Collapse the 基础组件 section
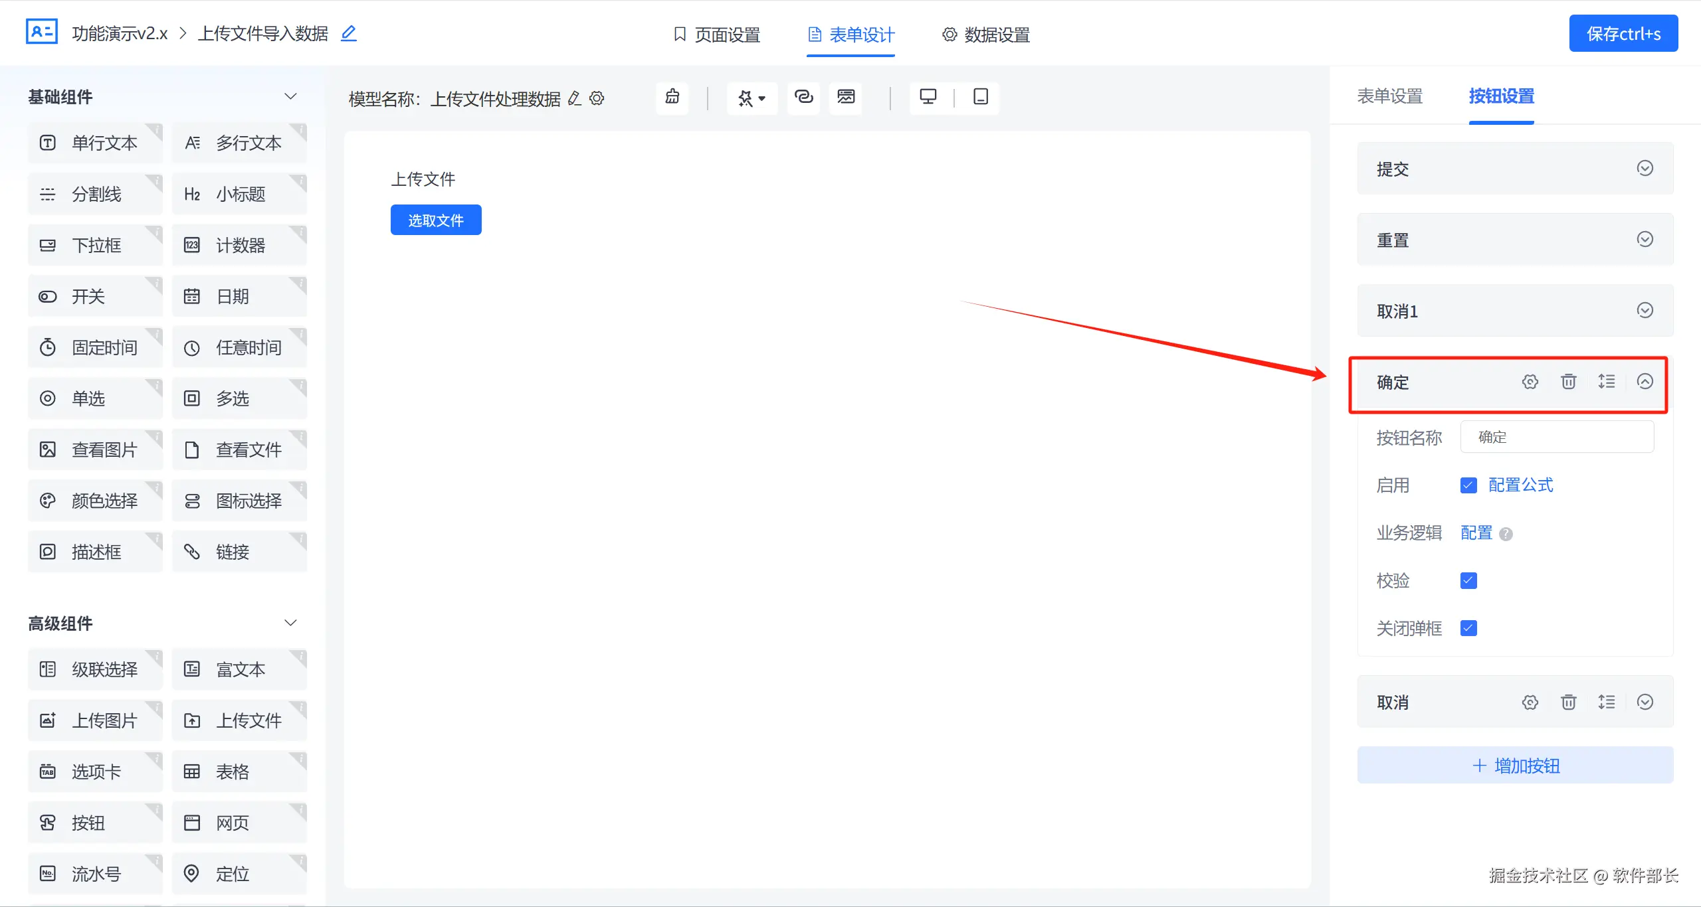This screenshot has width=1701, height=907. [x=290, y=97]
